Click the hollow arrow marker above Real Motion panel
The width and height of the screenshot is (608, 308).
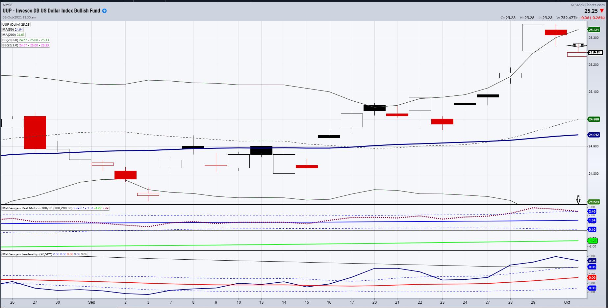tap(578, 200)
